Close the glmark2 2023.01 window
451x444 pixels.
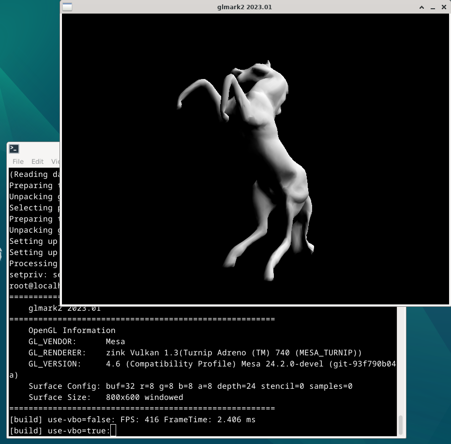pos(444,7)
